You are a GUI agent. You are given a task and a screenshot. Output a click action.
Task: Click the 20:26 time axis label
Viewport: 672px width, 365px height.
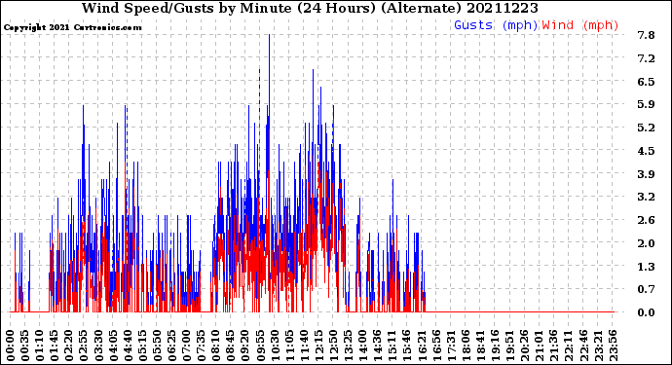pyautogui.click(x=525, y=346)
